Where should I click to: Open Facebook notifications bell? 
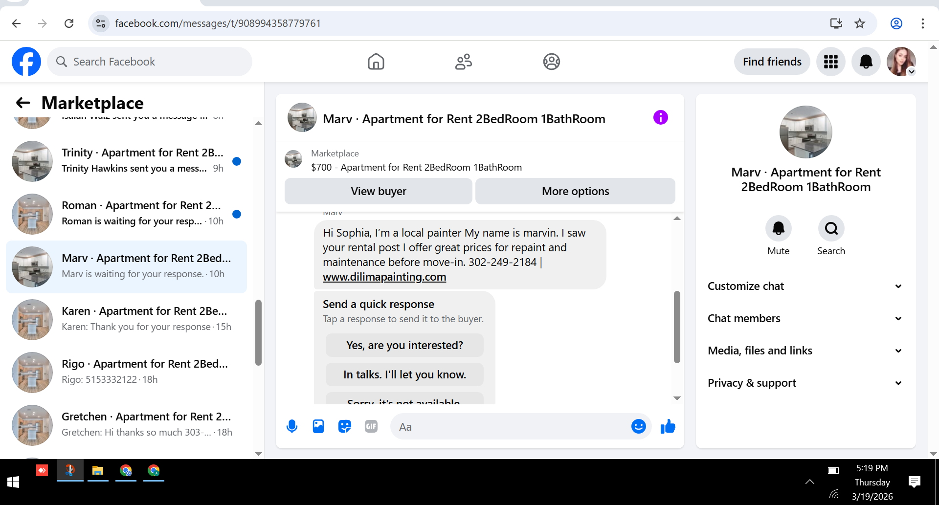coord(866,62)
